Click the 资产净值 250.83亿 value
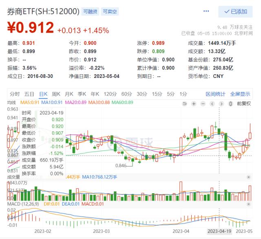 [223, 68]
